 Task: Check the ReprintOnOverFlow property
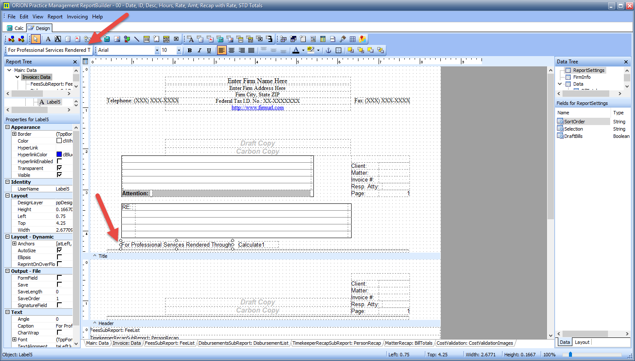59,264
